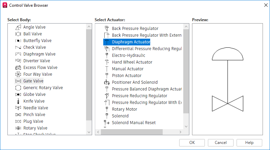Open Help for Control Valve Browser
270x150 pixels.
pos(249,143)
